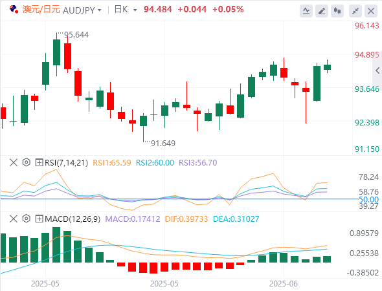Expand the AUDJPY symbol dropdown
Screen dimensions: 382x291
(100, 10)
